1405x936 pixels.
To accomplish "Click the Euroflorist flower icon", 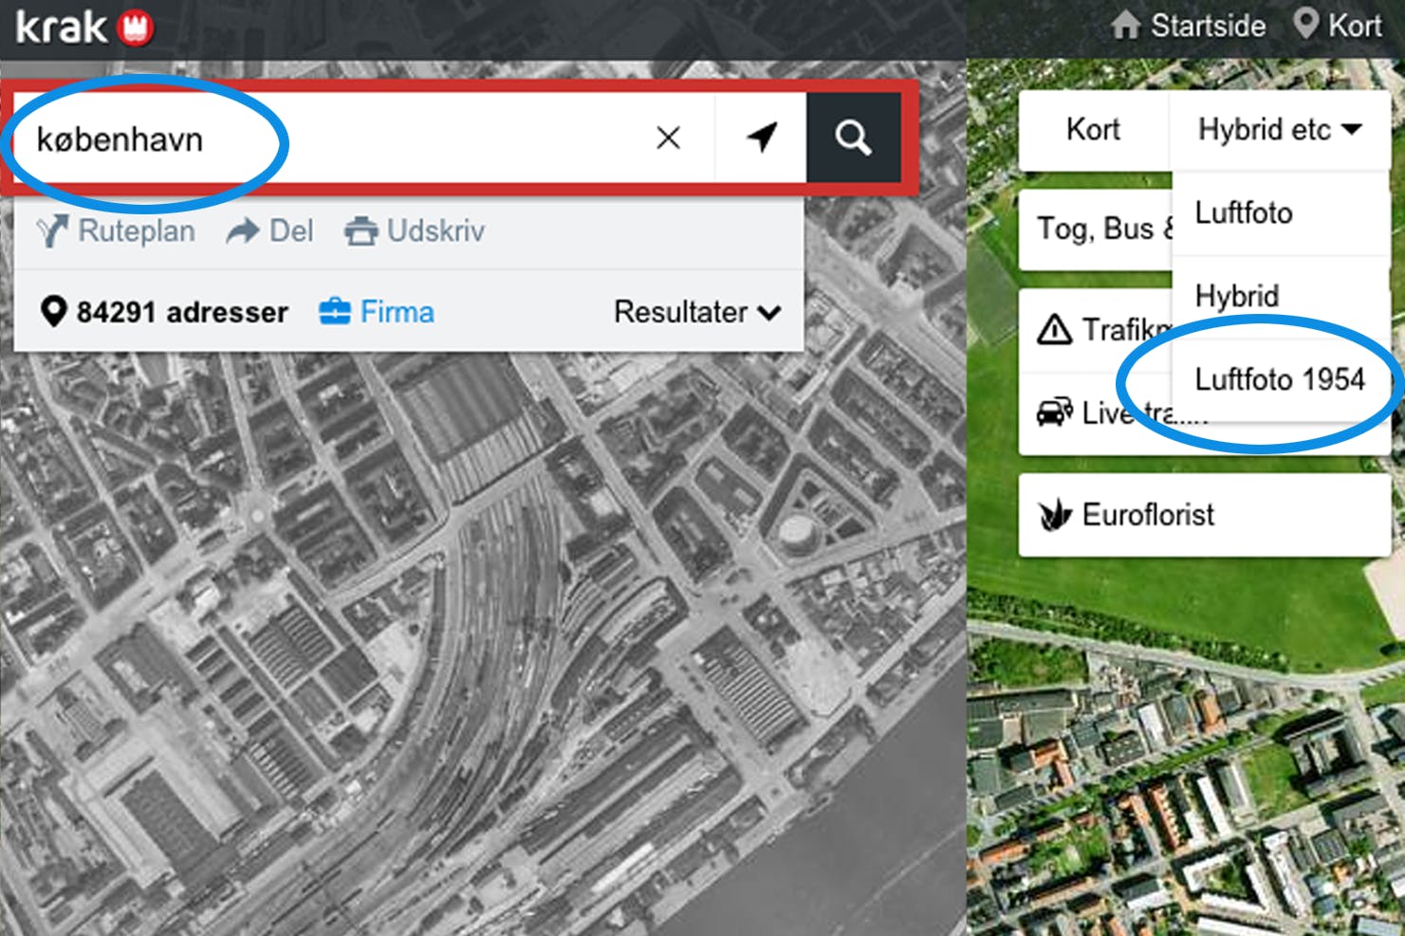I will (x=1054, y=515).
